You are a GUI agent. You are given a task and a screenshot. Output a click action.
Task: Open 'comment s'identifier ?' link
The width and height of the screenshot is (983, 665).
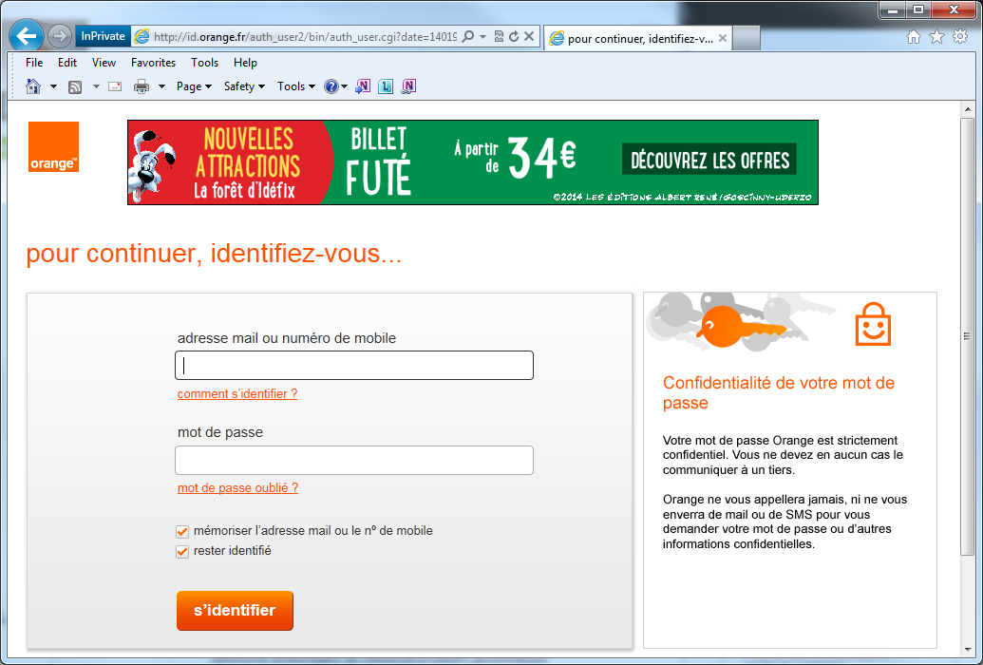237,394
